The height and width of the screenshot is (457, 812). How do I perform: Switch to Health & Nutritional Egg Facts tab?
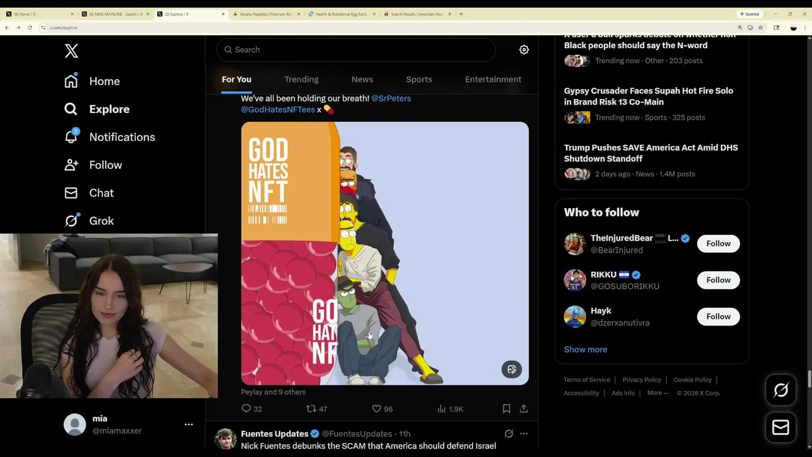(x=341, y=14)
